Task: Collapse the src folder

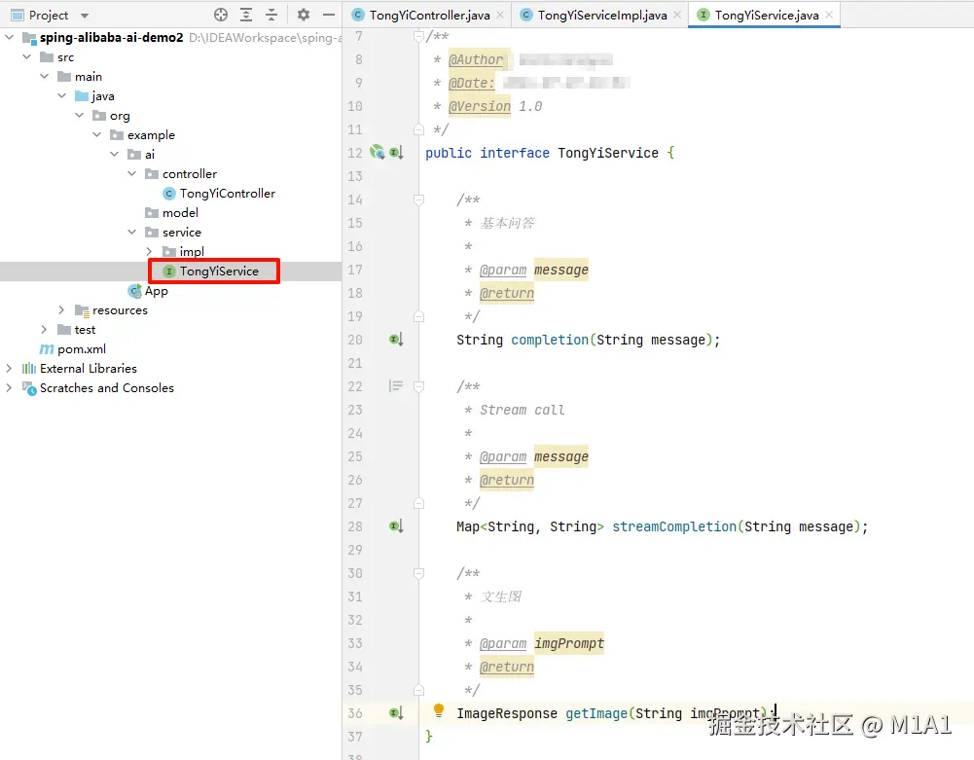Action: pos(26,57)
